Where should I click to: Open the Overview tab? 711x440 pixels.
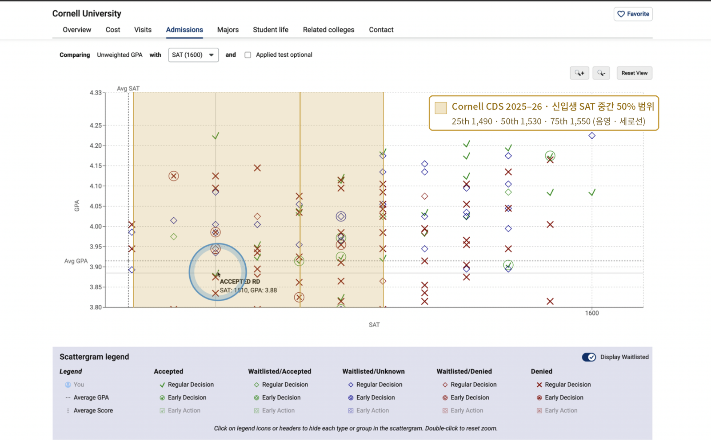[x=77, y=30]
